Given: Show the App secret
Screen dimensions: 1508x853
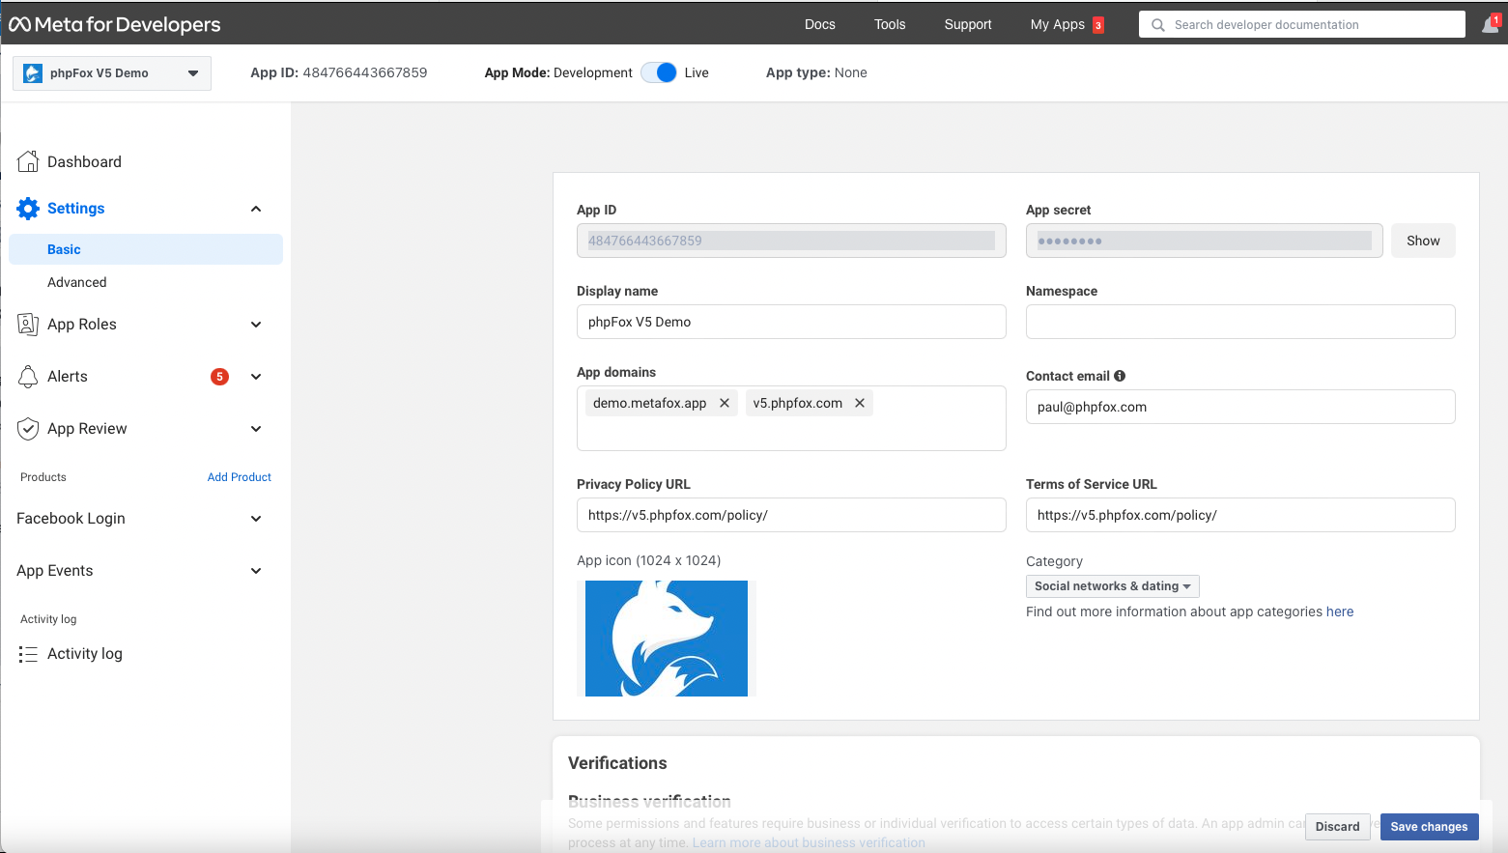Looking at the screenshot, I should coord(1423,241).
